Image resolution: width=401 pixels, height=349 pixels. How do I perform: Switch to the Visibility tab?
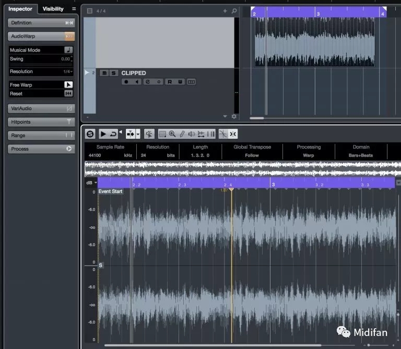(53, 9)
